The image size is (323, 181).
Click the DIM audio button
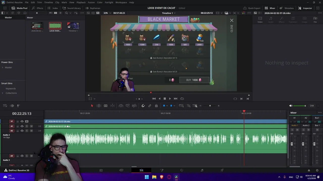[312, 106]
